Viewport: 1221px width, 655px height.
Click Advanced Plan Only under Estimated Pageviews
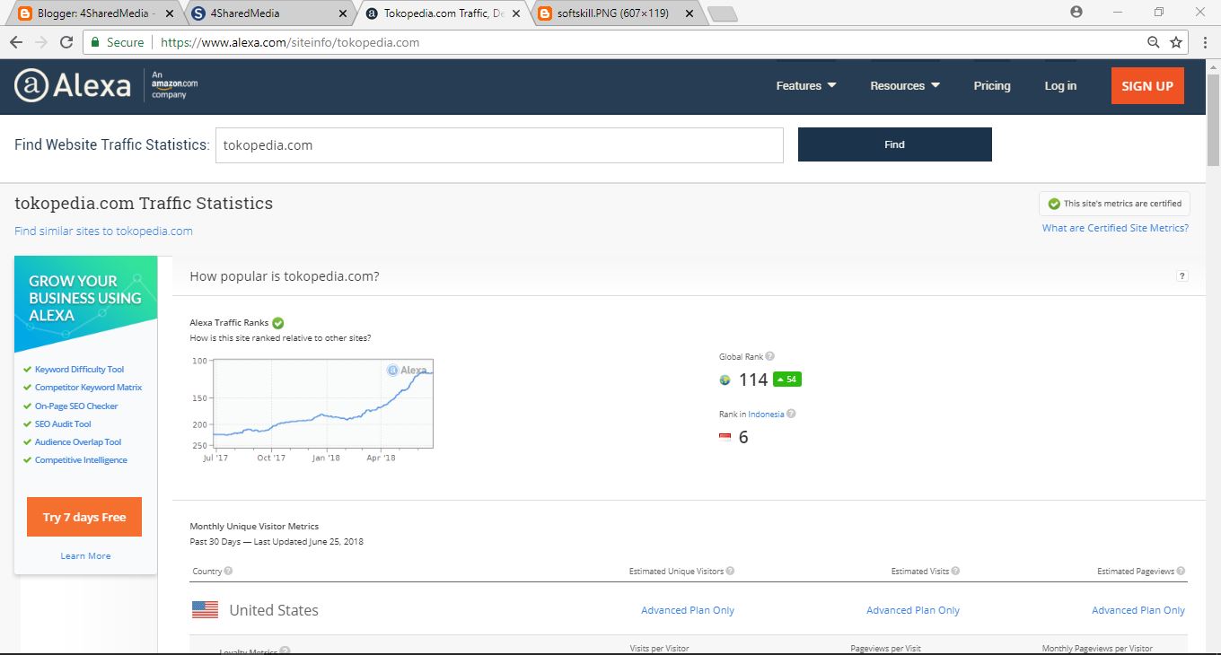coord(1138,610)
